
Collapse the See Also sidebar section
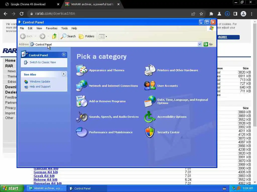coord(63,74)
